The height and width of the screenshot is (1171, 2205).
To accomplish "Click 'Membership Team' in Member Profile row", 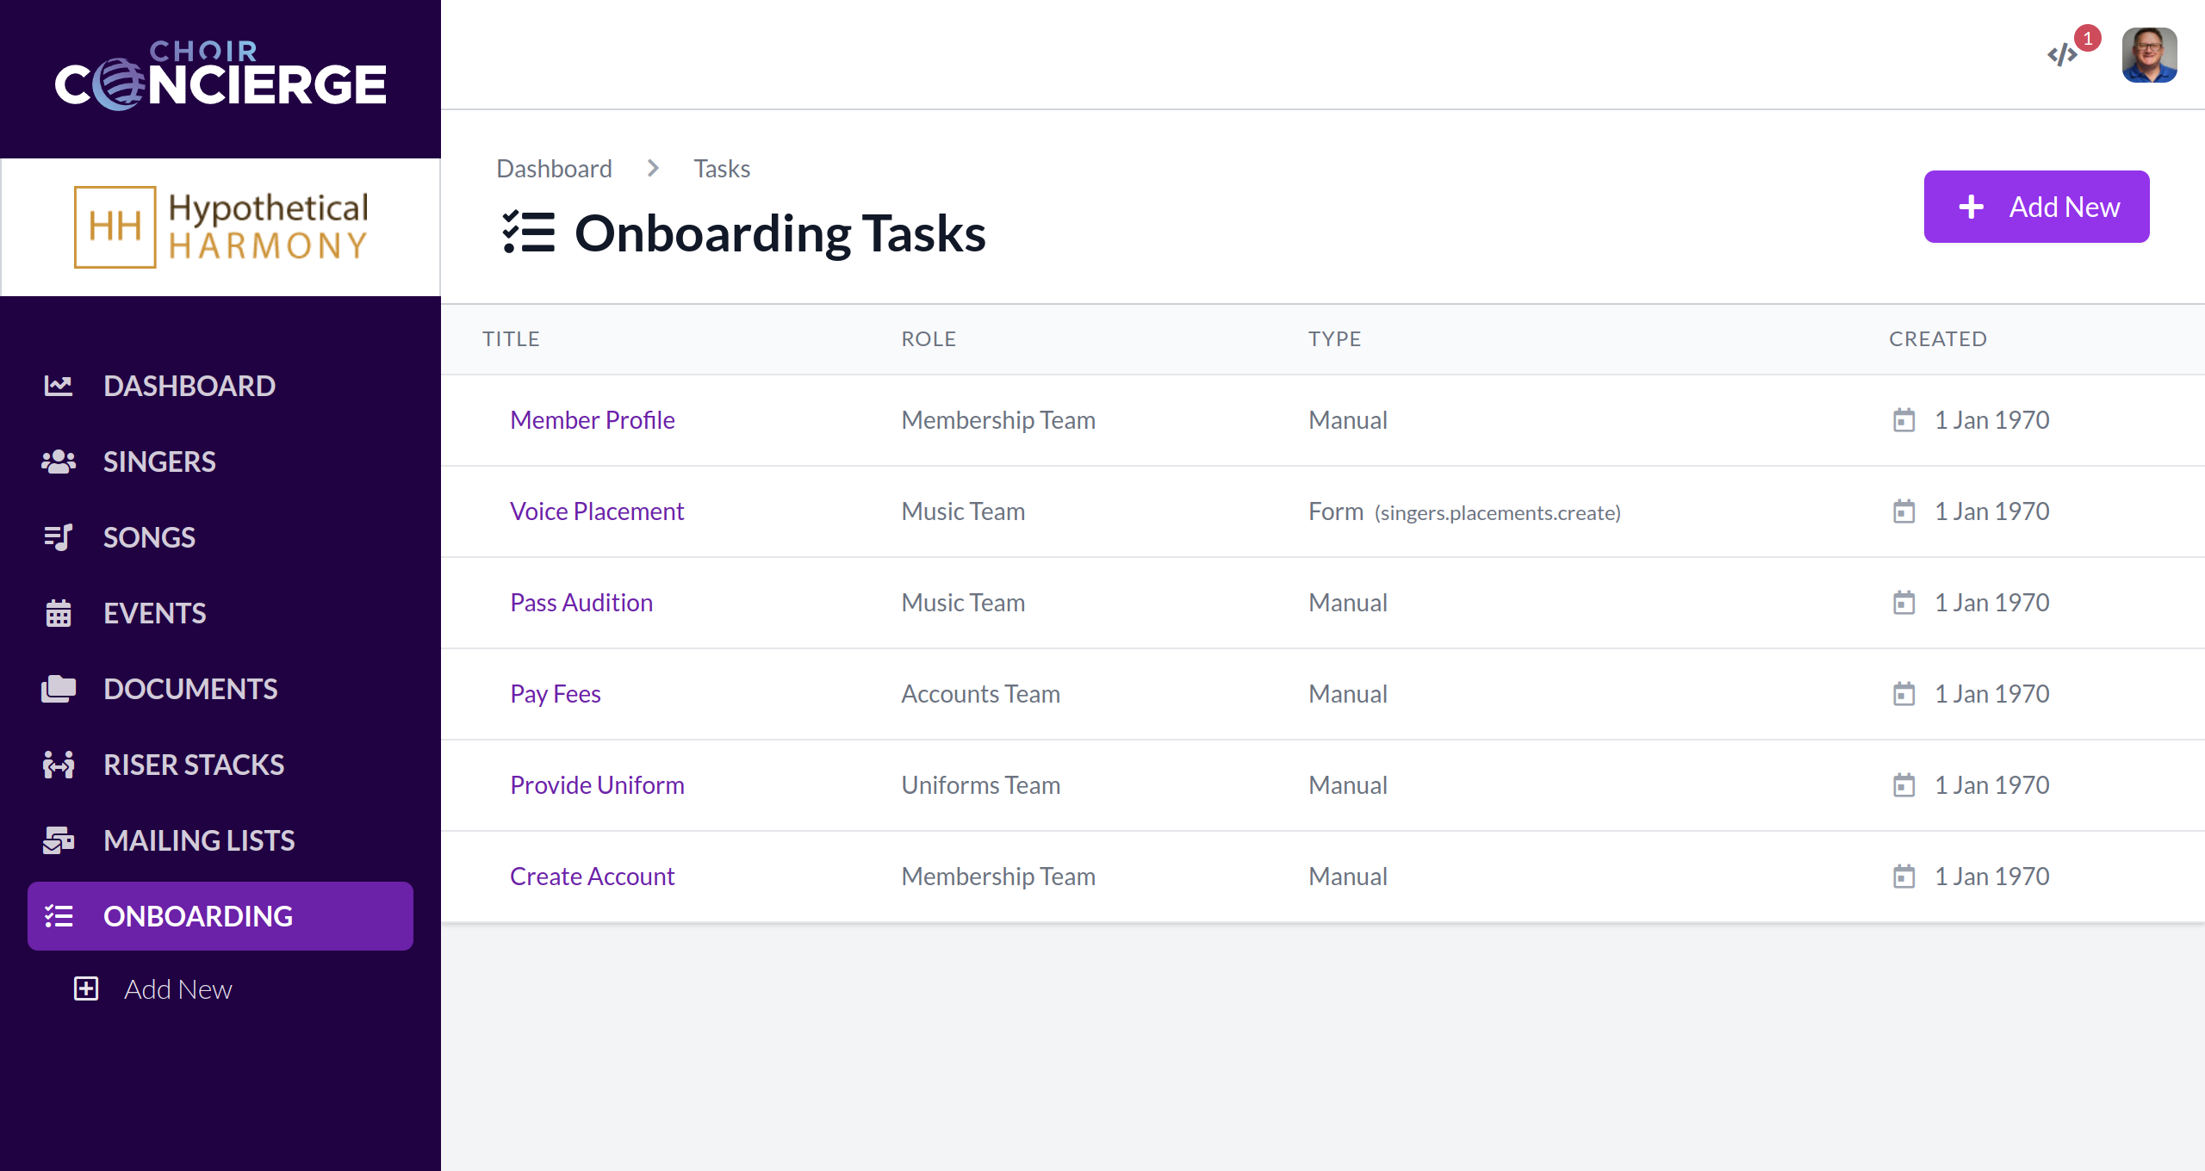I will coord(998,420).
